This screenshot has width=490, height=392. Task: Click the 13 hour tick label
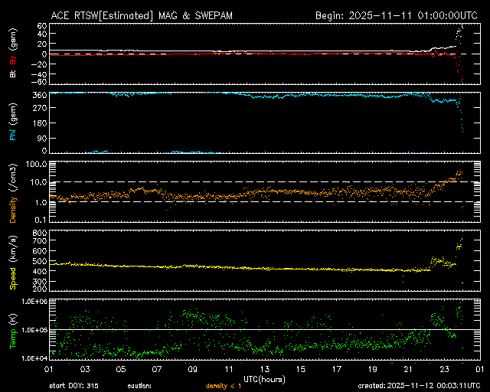[x=263, y=369]
